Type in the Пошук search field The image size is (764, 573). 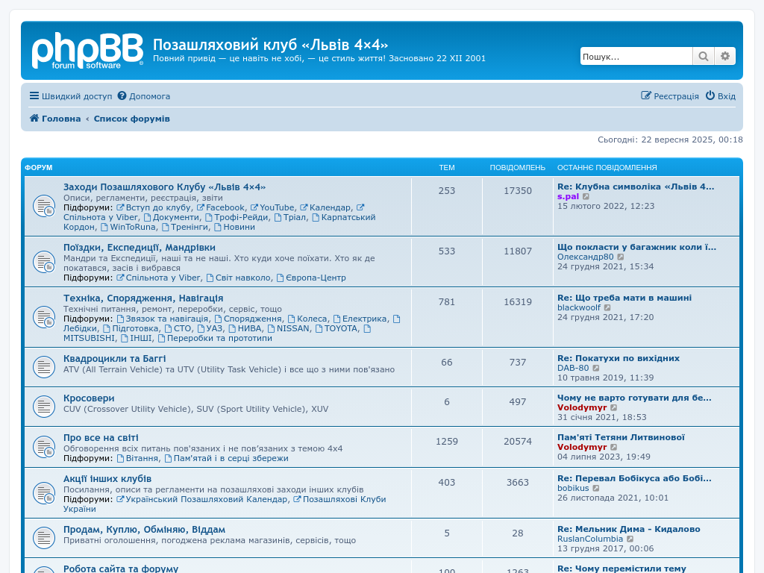click(x=636, y=56)
